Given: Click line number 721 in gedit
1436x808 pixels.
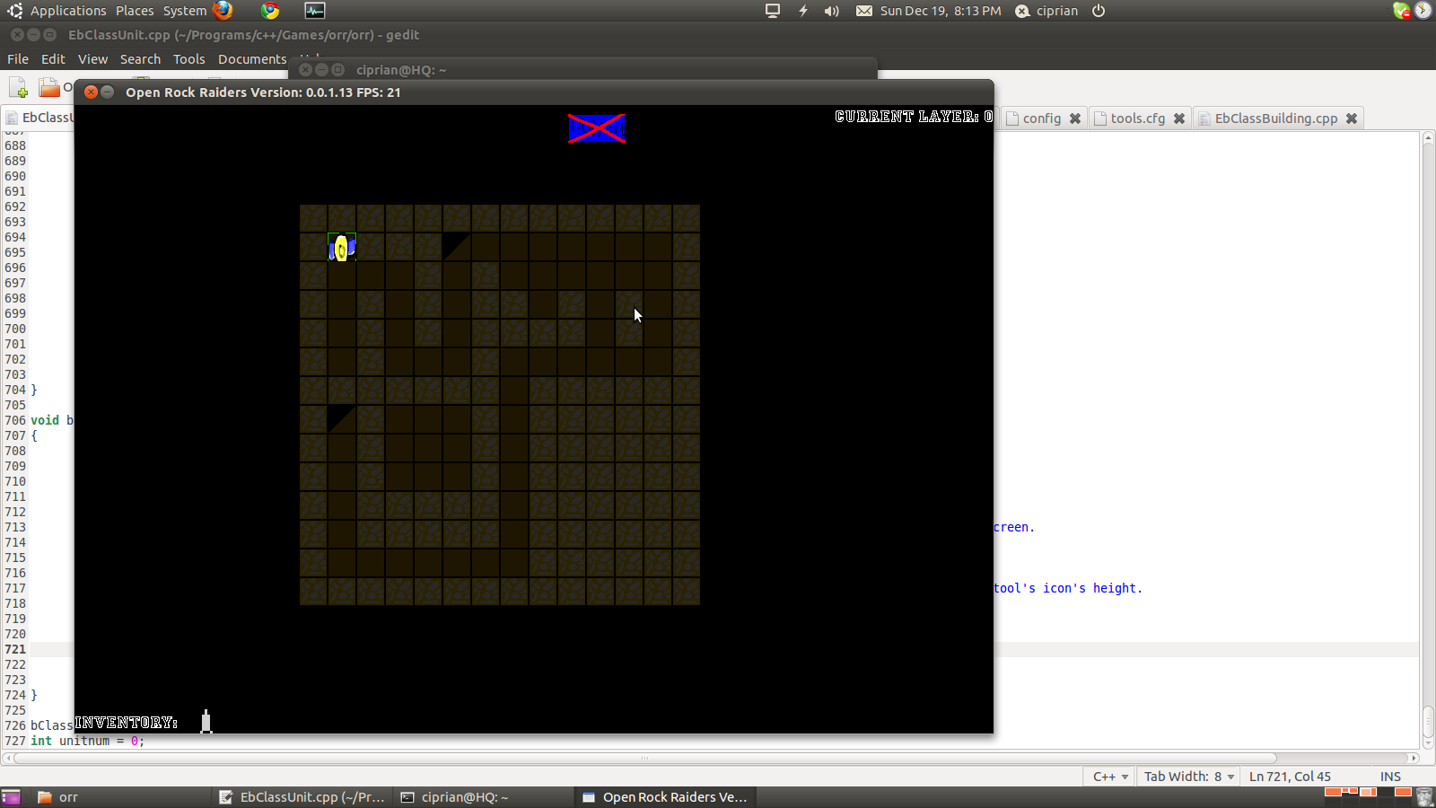Looking at the screenshot, I should tap(15, 649).
